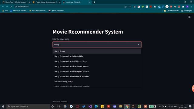Choose Harry Potter and the Philosopher's Stone
The height and width of the screenshot is (109, 194).
[x=96, y=71]
